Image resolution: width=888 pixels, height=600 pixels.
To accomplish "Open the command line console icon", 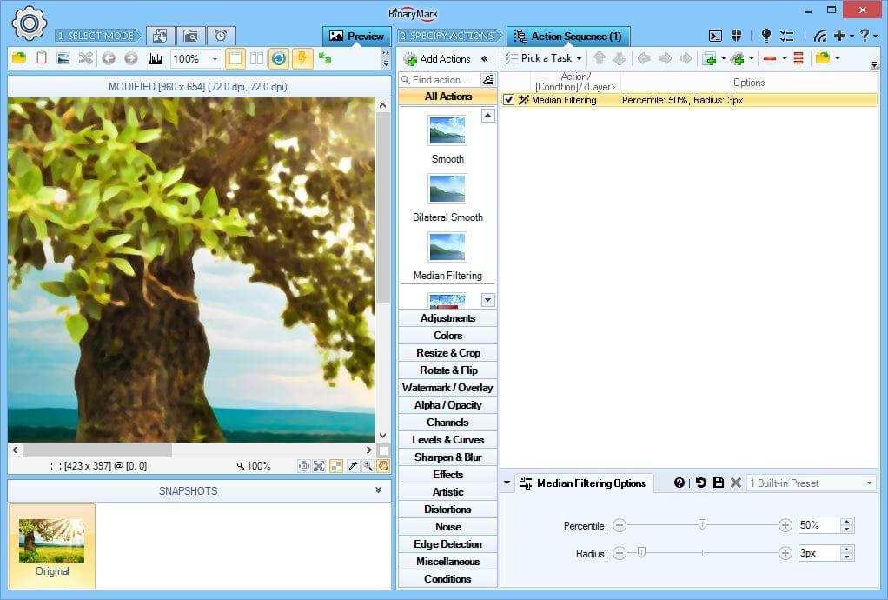I will pos(715,36).
